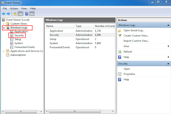Sort by the Name column header

(x=59, y=26)
